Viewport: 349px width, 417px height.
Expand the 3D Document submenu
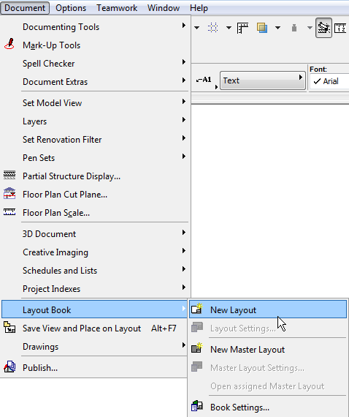(x=95, y=234)
